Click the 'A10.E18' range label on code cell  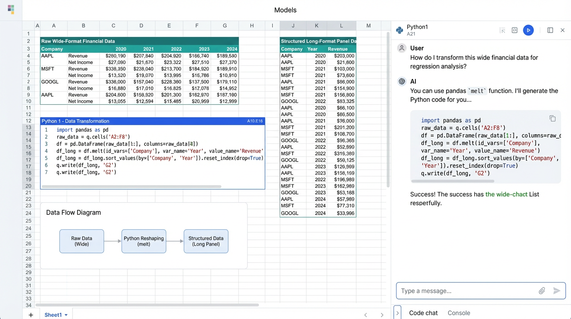click(255, 121)
